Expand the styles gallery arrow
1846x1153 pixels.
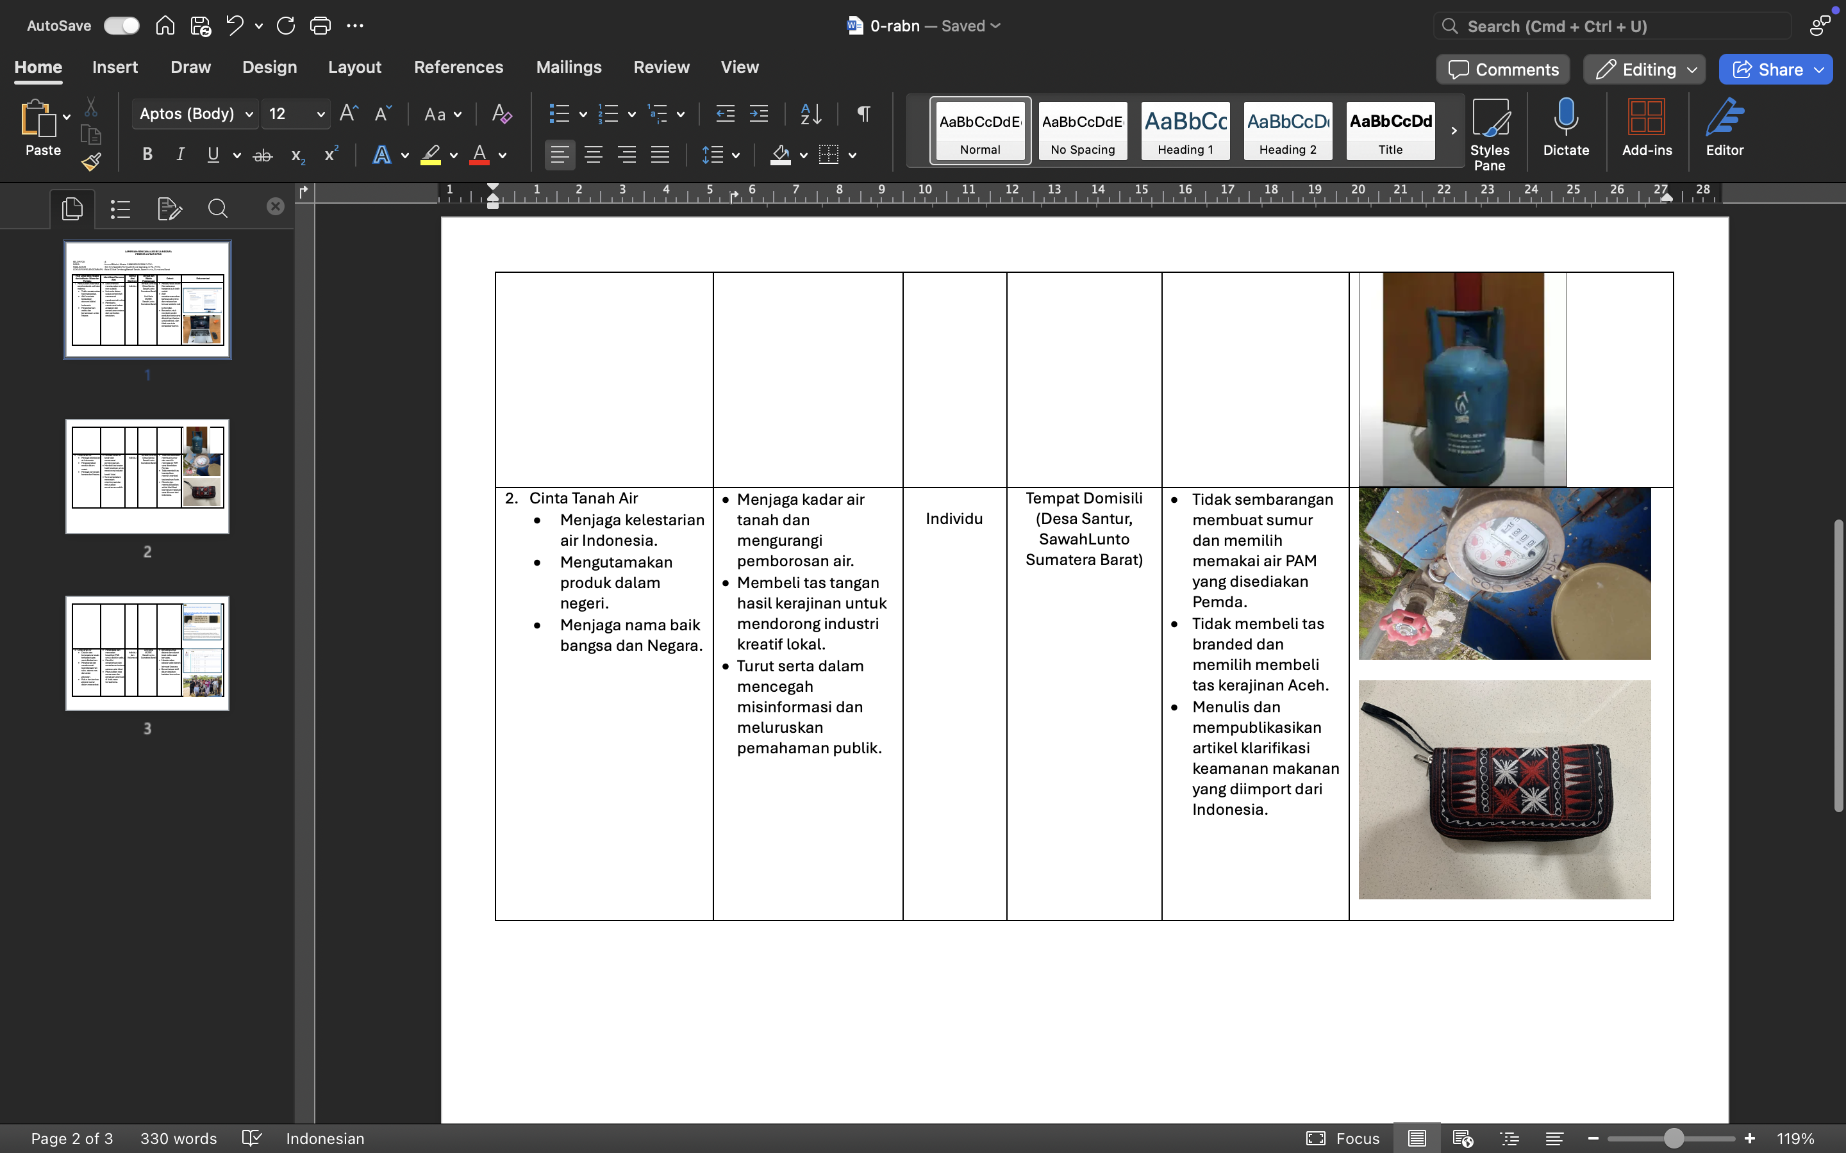click(x=1454, y=131)
